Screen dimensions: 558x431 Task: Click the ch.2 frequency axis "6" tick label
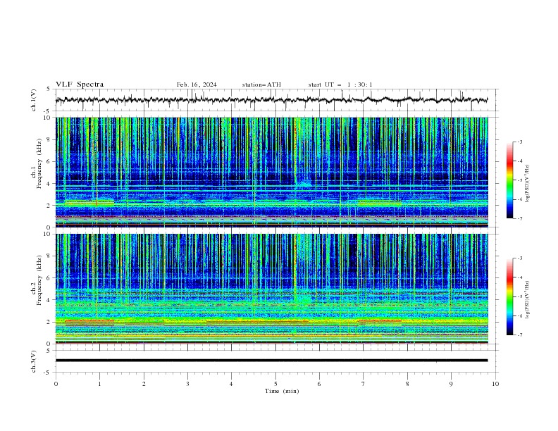pos(50,277)
